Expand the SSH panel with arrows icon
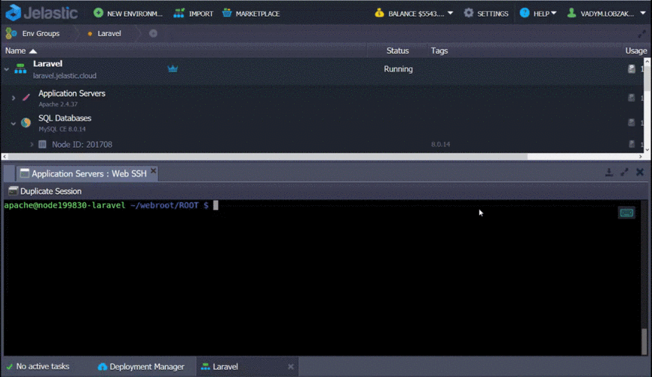652x377 pixels. click(624, 172)
